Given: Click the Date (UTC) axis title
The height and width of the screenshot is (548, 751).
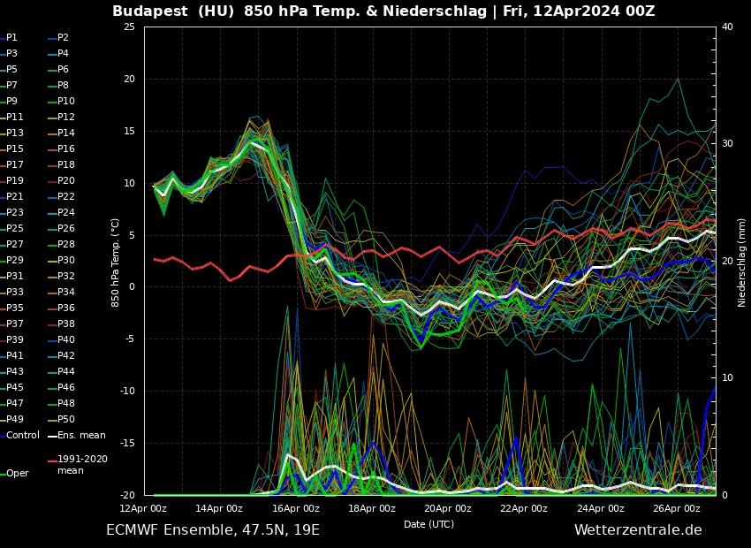Looking at the screenshot, I should click(429, 524).
